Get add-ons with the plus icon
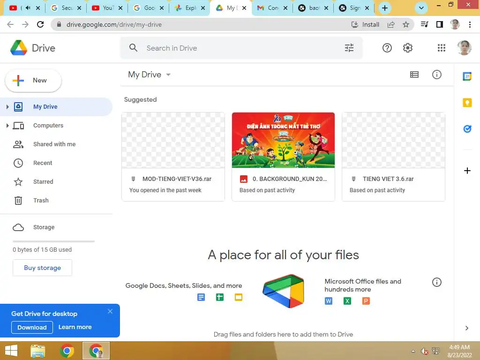The width and height of the screenshot is (480, 360). click(x=467, y=171)
